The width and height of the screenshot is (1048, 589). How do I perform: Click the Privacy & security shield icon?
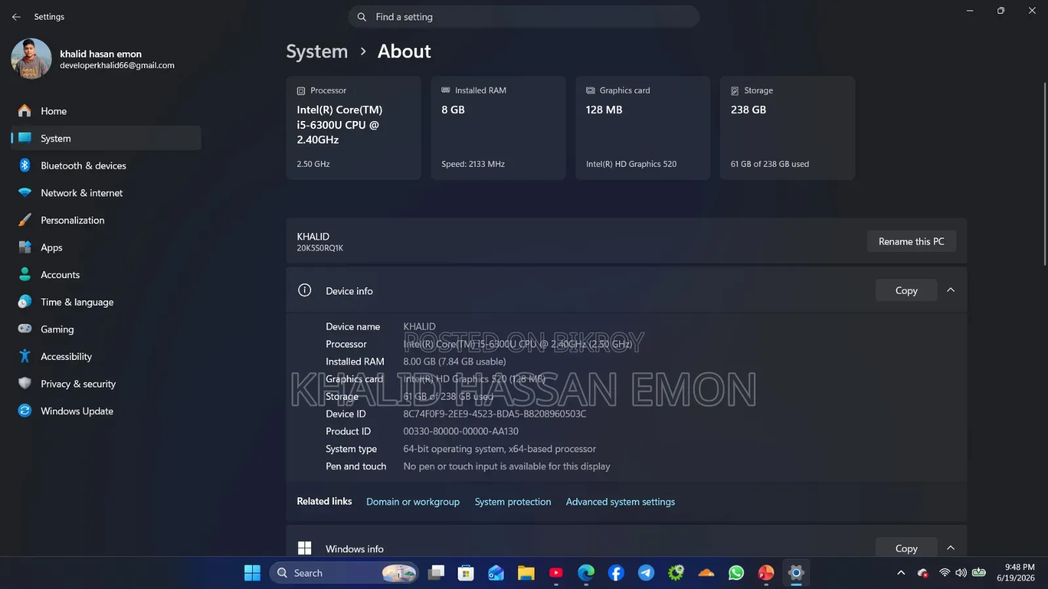(25, 384)
